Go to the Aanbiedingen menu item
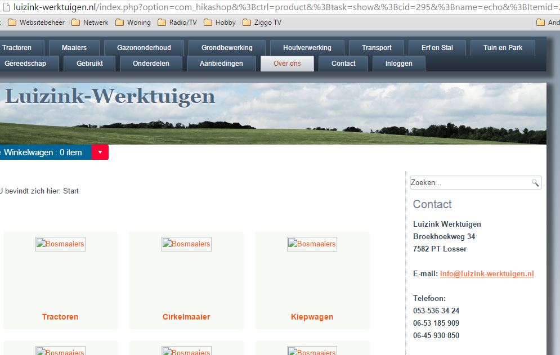 [221, 64]
